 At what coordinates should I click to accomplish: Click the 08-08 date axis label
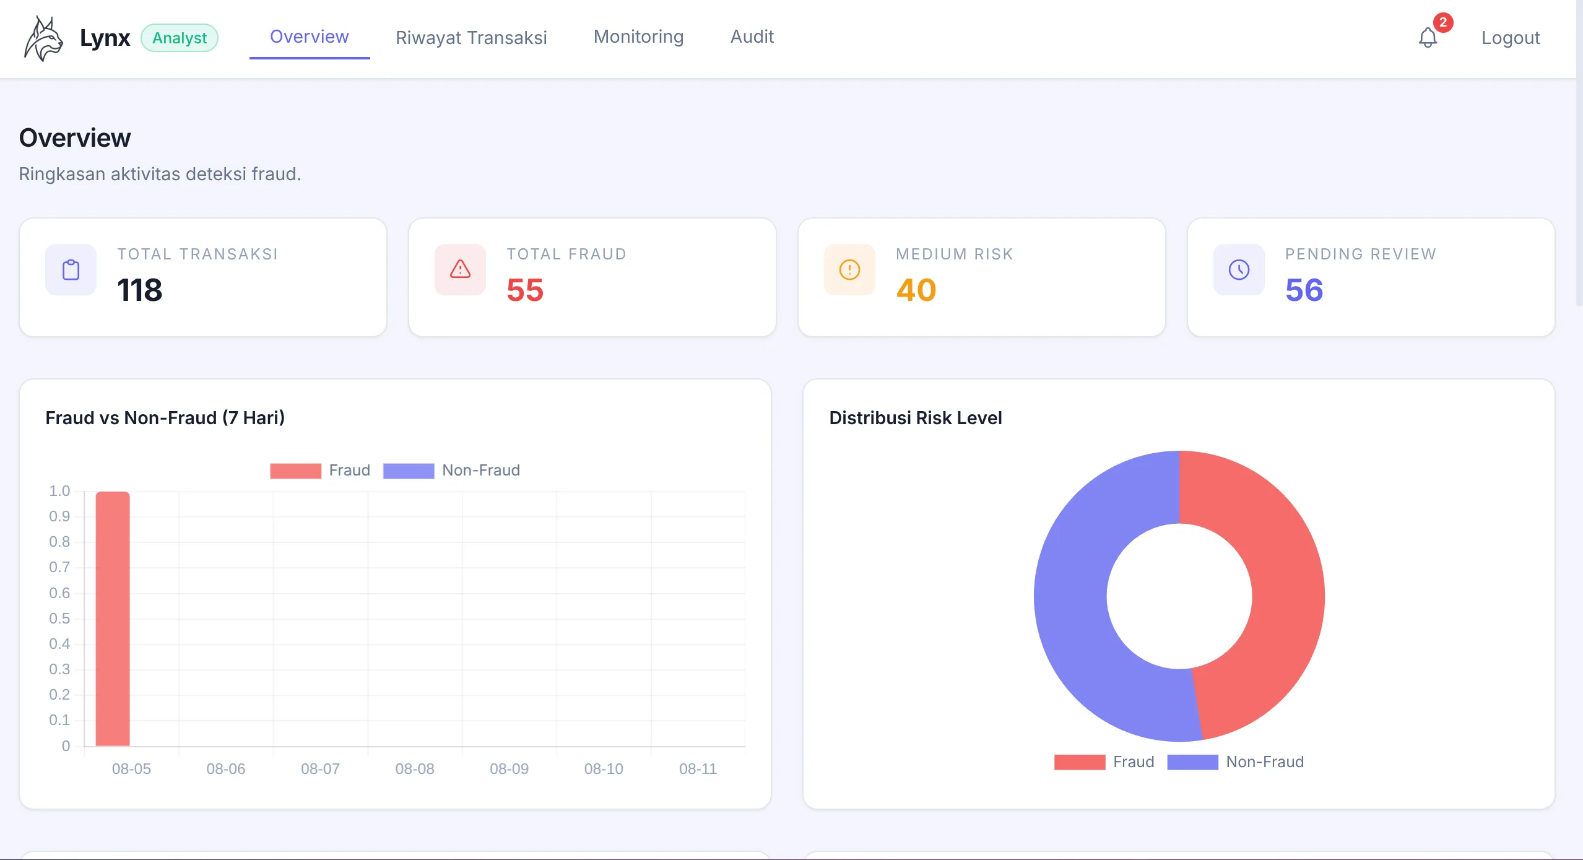[x=415, y=769]
